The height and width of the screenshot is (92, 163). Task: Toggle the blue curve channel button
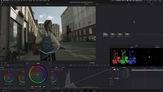pos(119,69)
